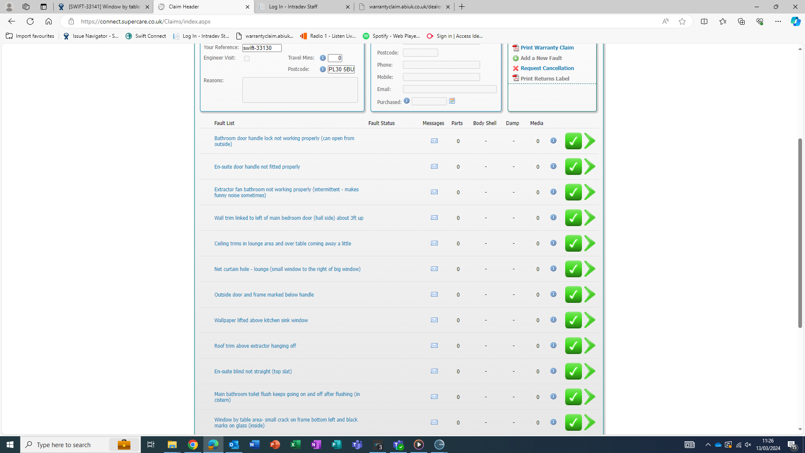This screenshot has width=805, height=453.
Task: Click the page vertical scrollbar thumb
Action: (800, 233)
